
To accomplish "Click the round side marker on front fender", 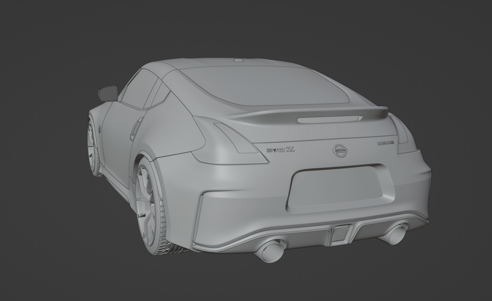I will (100, 129).
